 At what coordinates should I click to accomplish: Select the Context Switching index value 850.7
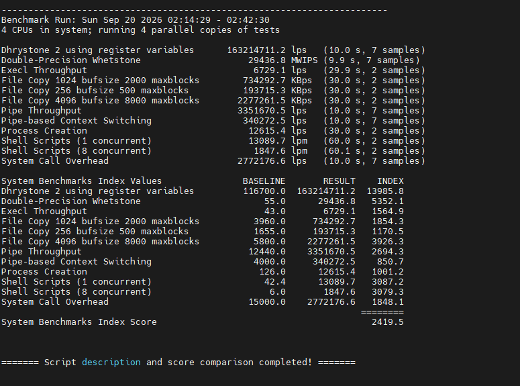[x=391, y=262]
